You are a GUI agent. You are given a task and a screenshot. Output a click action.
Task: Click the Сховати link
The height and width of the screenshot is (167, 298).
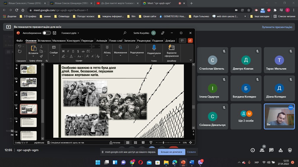tap(191, 152)
